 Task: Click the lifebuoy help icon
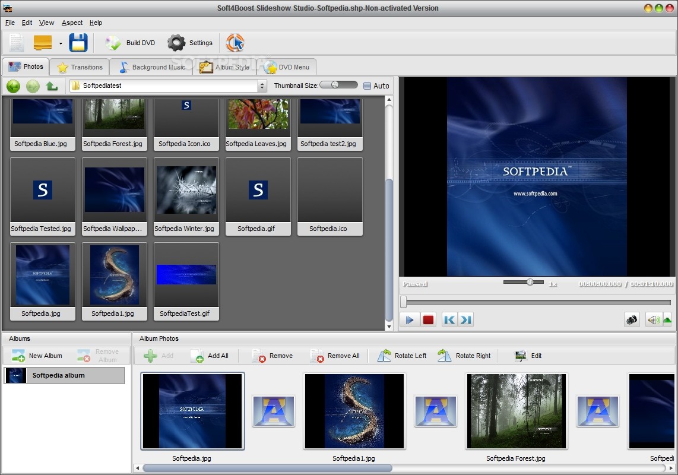pos(235,43)
